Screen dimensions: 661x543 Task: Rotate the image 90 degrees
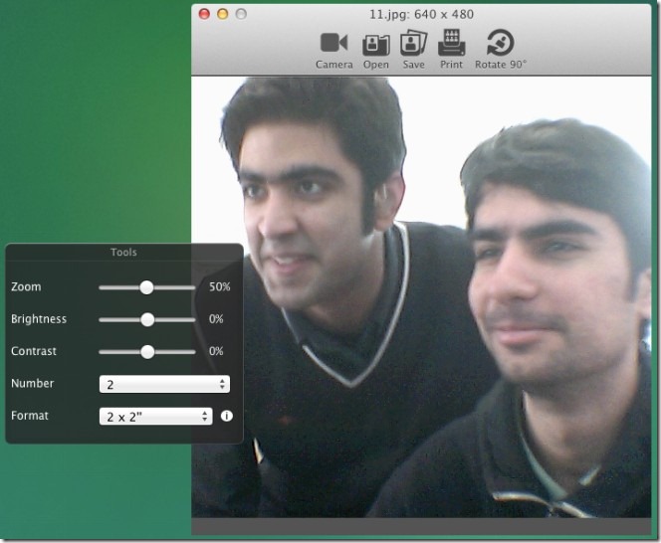501,50
